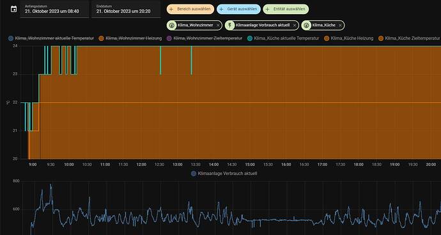Toggle Klimaanlage Verbrauch aktuell legend in lower chart

point(224,174)
